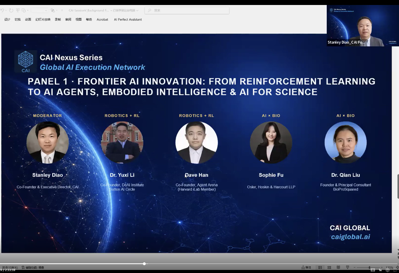Click the PowerPoint zoom slider handle
399x273 pixels.
tap(369, 267)
